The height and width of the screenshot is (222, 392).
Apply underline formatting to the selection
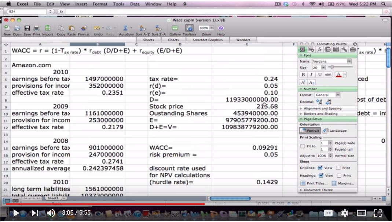pyautogui.click(x=319, y=74)
